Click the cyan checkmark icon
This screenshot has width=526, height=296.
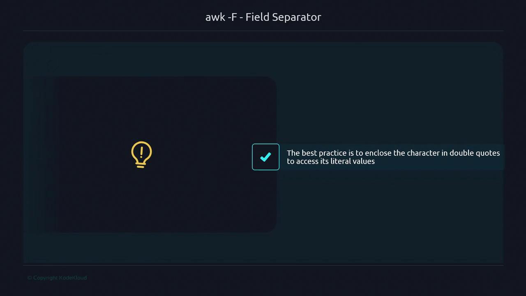click(x=265, y=157)
